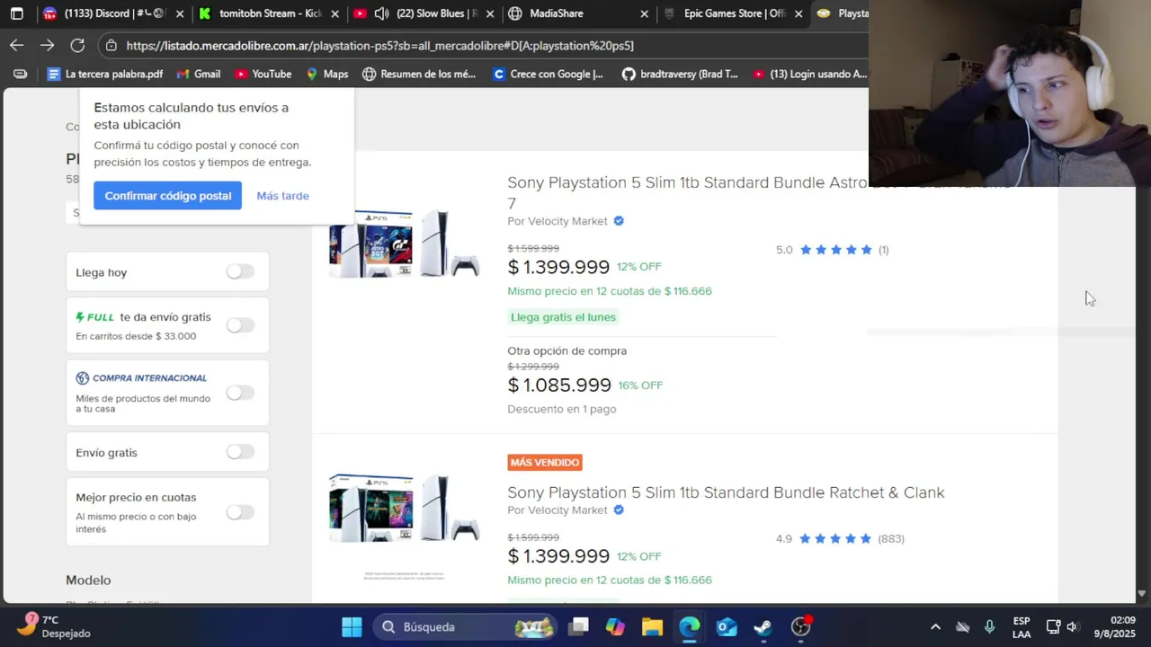Click the leftmost bookmarks bar icon

point(20,74)
